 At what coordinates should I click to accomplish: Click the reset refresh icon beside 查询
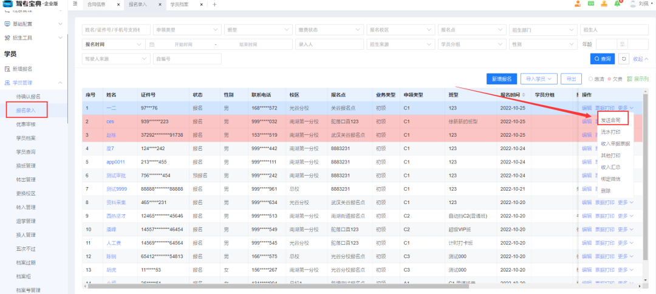(x=624, y=59)
